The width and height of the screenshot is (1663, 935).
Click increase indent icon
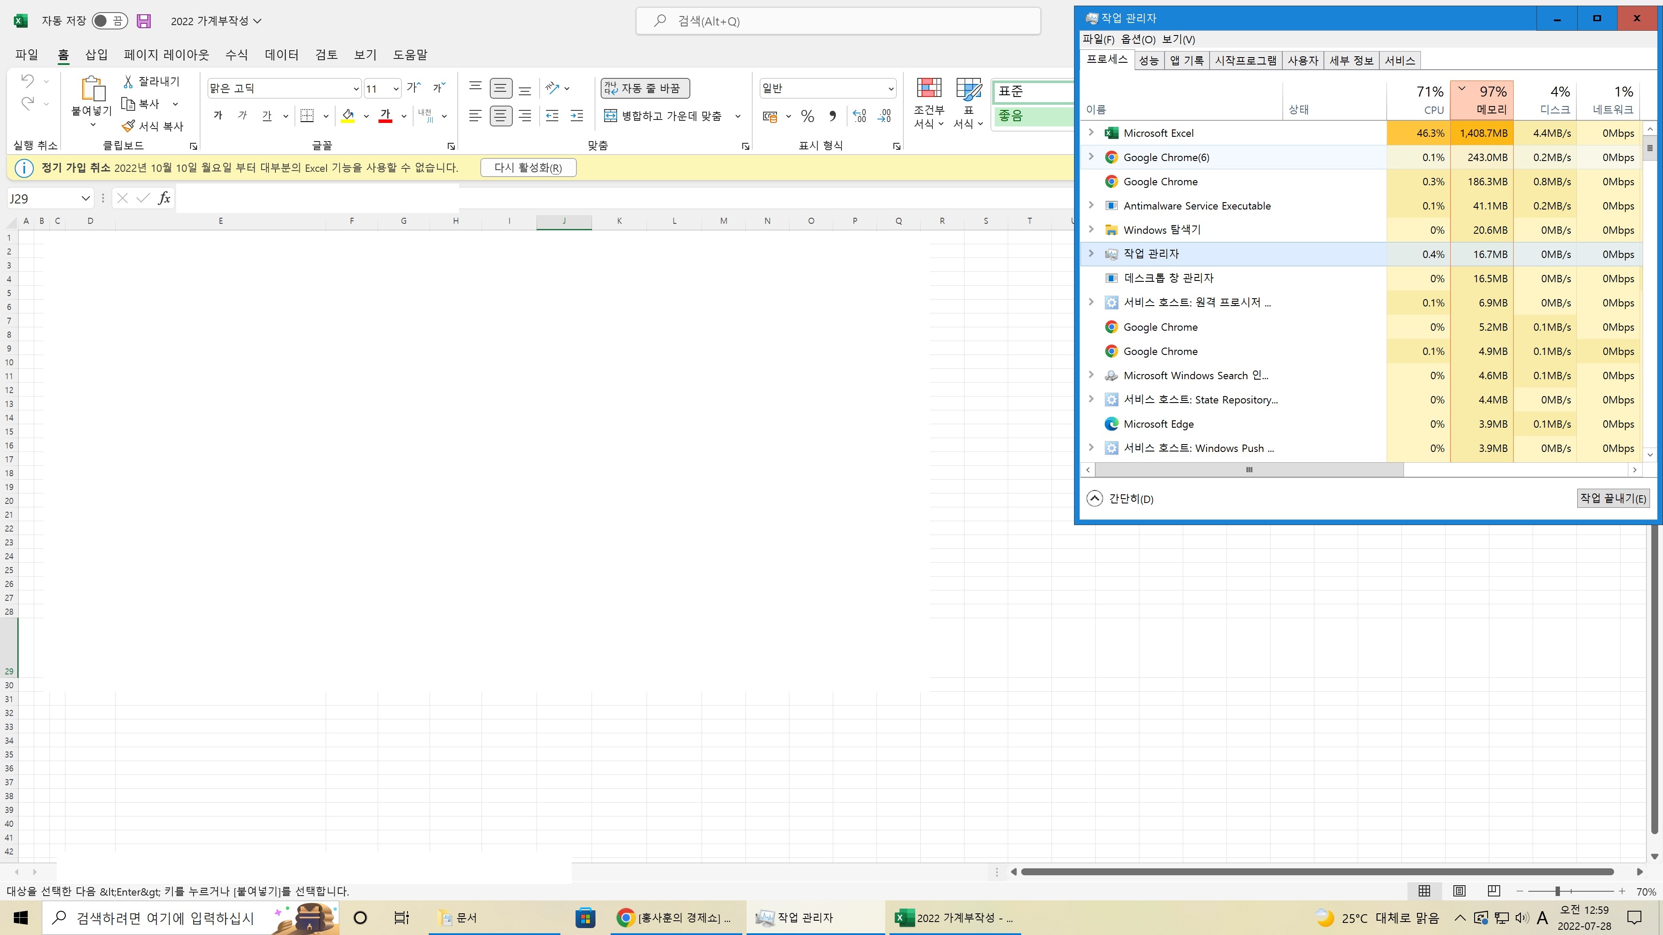click(576, 116)
